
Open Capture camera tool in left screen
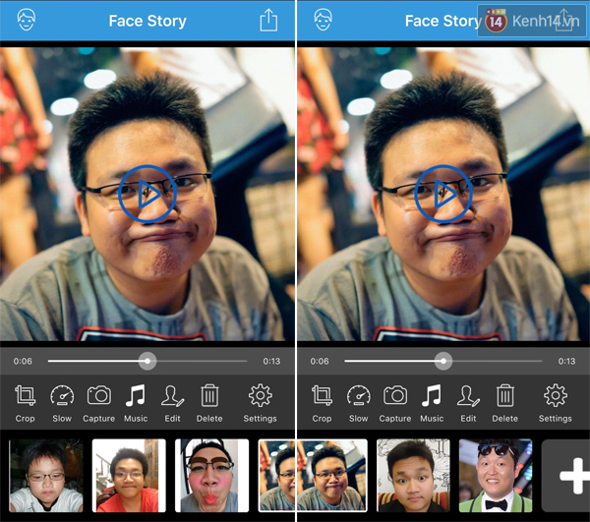99,403
